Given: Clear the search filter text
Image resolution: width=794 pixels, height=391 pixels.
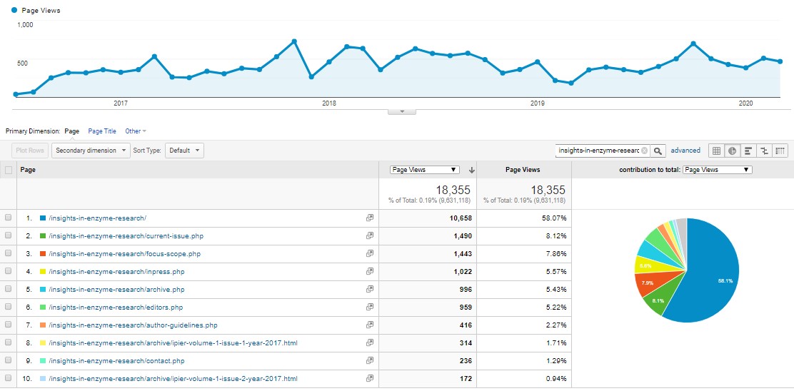Looking at the screenshot, I should [x=644, y=151].
